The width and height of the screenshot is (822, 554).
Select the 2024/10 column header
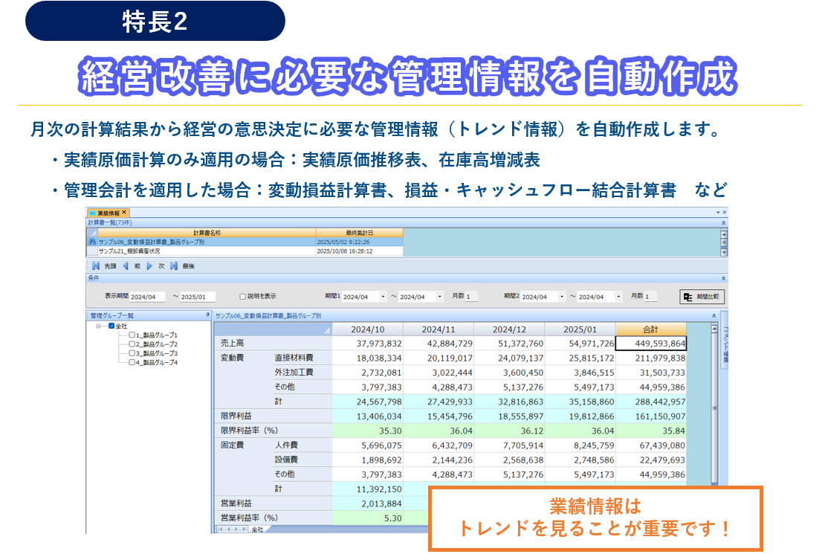pyautogui.click(x=367, y=329)
